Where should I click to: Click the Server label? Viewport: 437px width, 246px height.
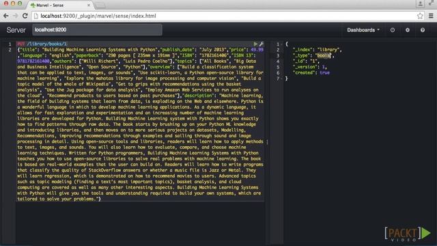[16, 30]
